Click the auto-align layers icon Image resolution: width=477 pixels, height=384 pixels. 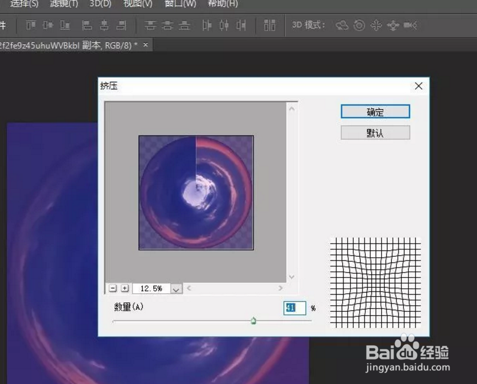click(x=269, y=25)
